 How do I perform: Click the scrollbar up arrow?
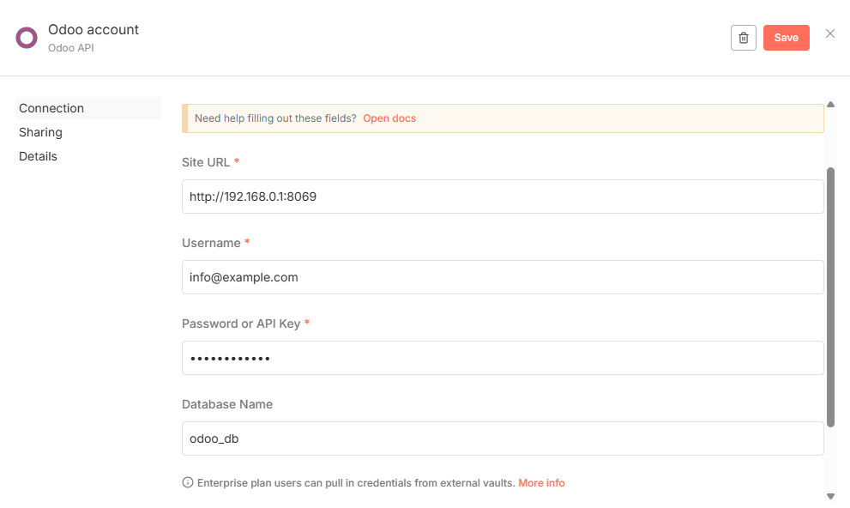point(830,104)
